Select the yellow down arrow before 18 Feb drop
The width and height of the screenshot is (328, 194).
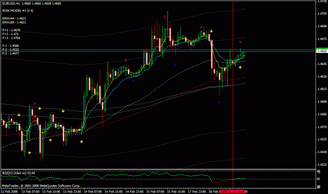pos(211,31)
